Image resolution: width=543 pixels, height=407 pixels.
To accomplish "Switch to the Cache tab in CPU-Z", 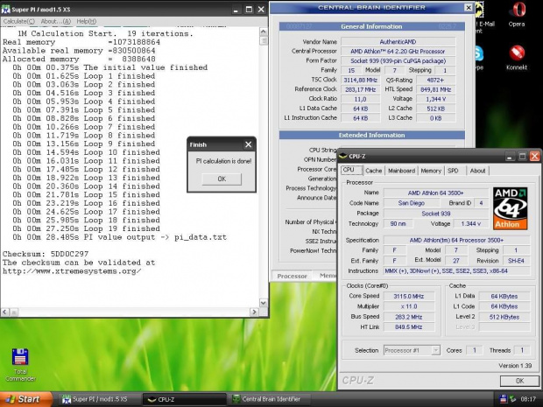I will [x=374, y=171].
